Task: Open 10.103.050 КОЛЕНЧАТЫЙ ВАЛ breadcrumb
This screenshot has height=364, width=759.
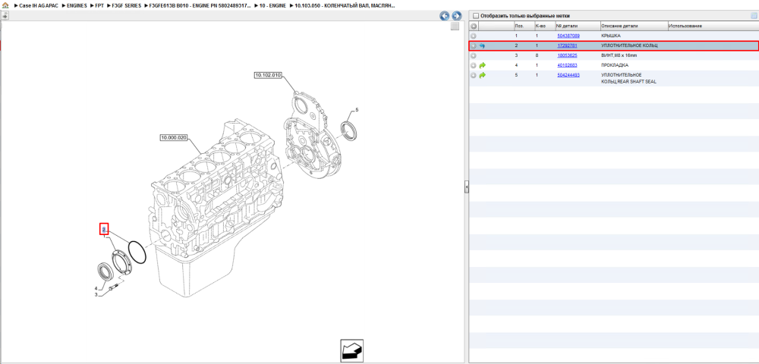Action: (344, 5)
